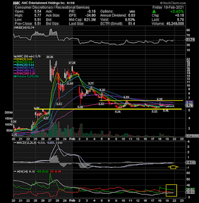199x203 pixels.
Task: Click the 6.25 high price label
Action: pyautogui.click(x=160, y=99)
